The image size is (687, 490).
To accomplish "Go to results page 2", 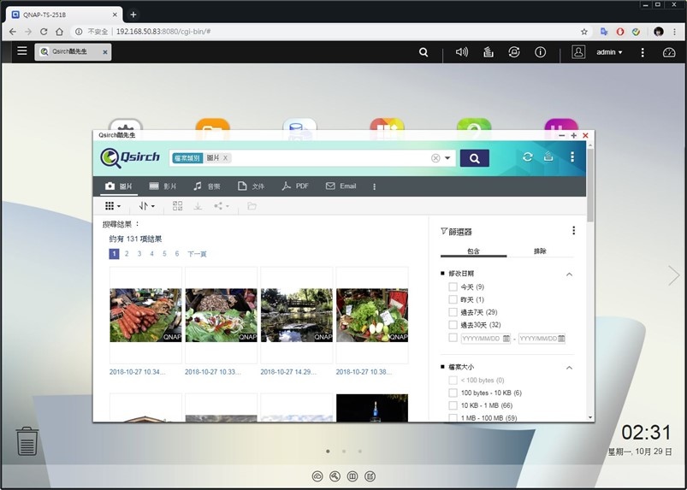I will [x=127, y=253].
